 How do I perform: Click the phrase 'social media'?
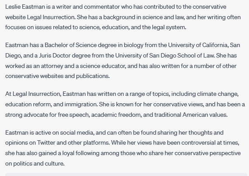(x=77, y=132)
